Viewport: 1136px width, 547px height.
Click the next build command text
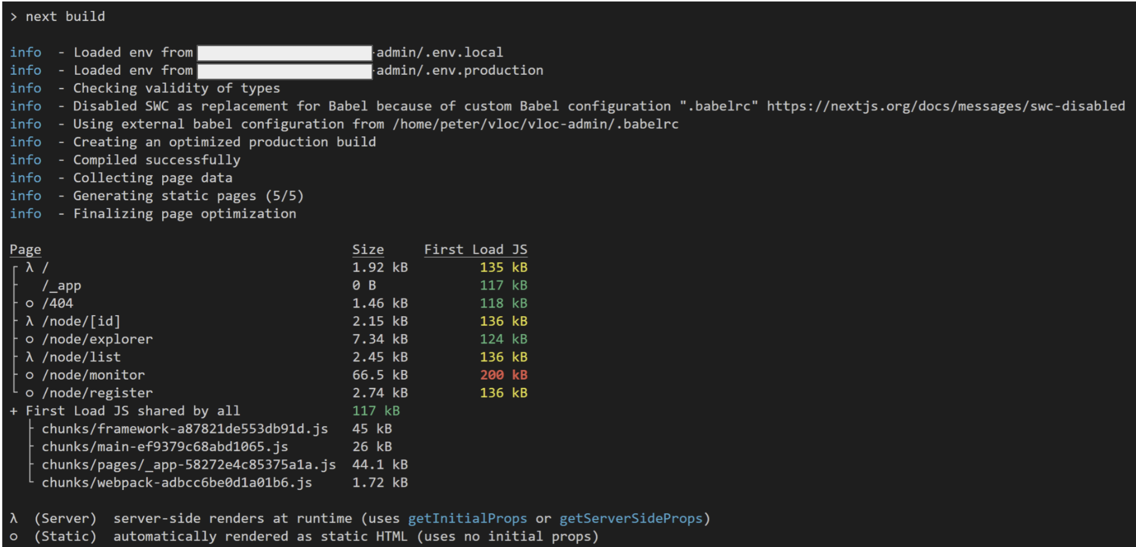(x=63, y=16)
